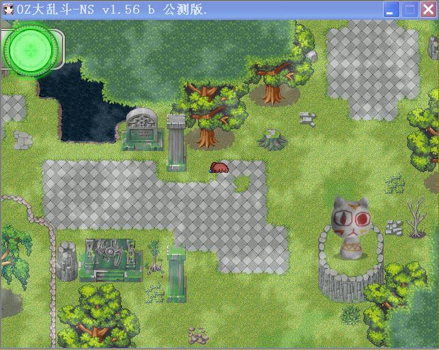Click the grey rock stack left of the pond

pos(23,139)
